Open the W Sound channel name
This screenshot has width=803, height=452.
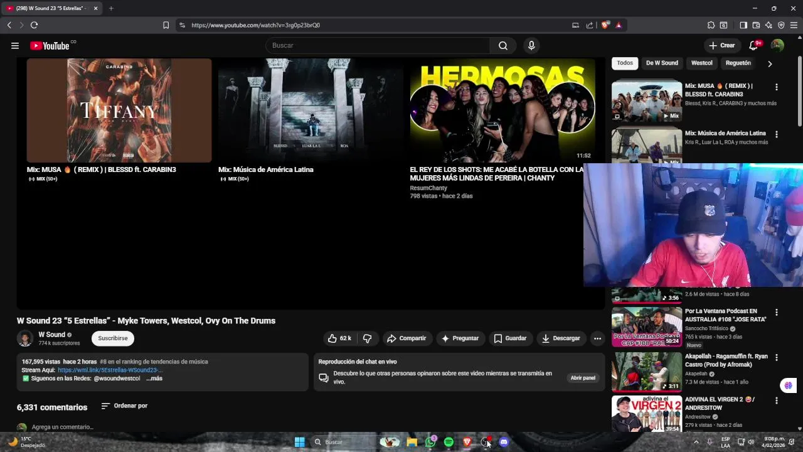(52, 335)
